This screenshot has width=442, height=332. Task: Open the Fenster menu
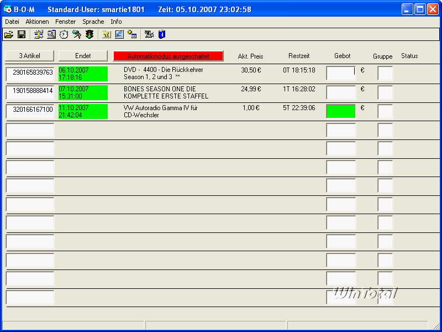coord(65,22)
